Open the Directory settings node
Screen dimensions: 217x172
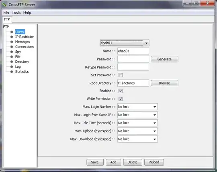22,62
